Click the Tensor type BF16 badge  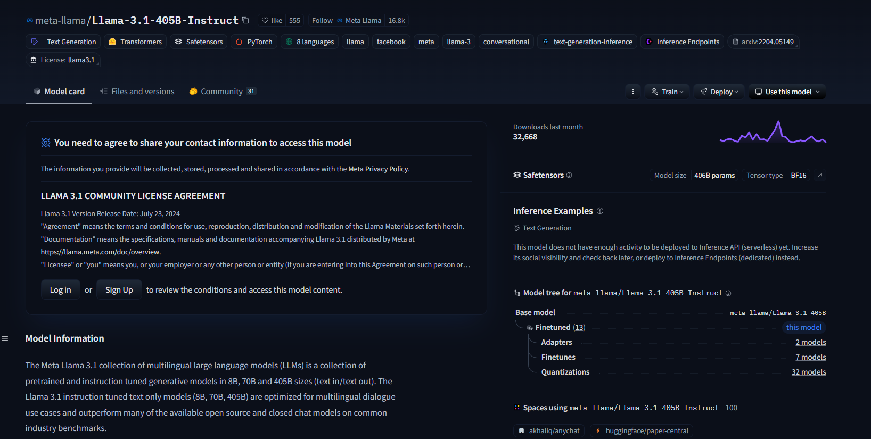tap(776, 175)
